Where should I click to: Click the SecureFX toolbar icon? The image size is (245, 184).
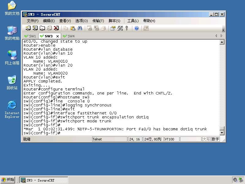click(146, 28)
